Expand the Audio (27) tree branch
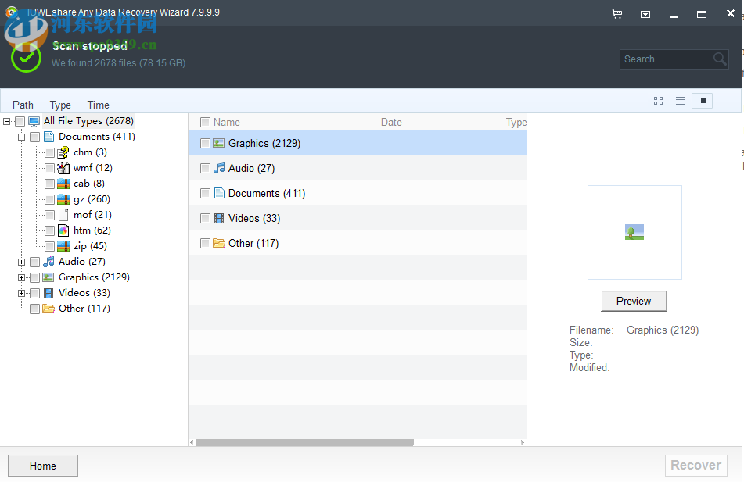Screen dimensions: 744x482 [x=21, y=261]
